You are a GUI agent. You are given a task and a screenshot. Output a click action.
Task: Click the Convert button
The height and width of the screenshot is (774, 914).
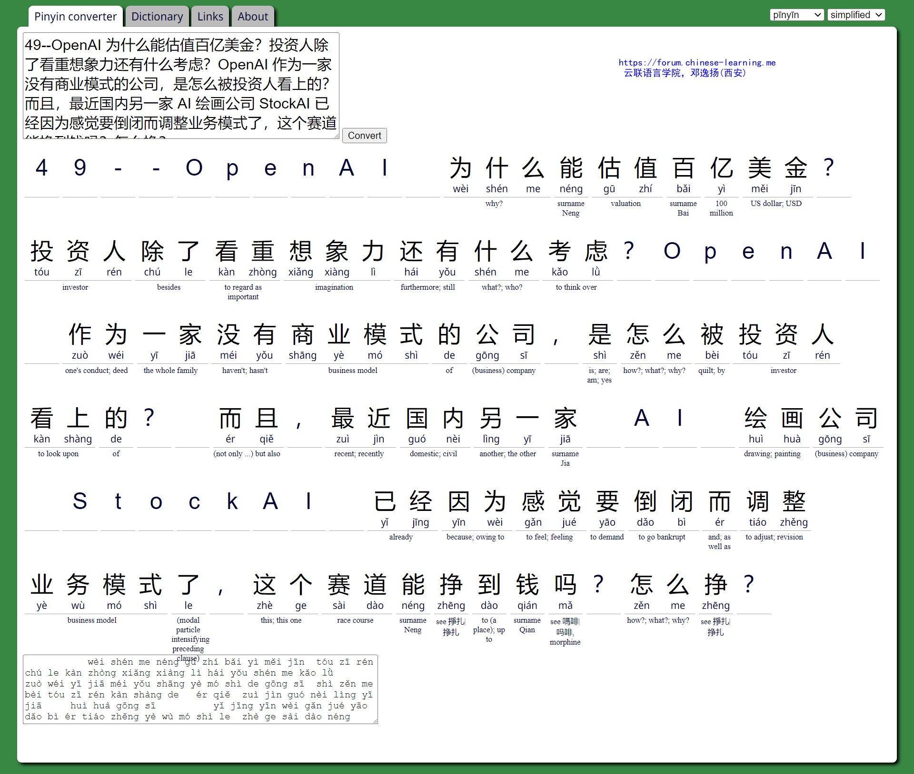(x=364, y=136)
